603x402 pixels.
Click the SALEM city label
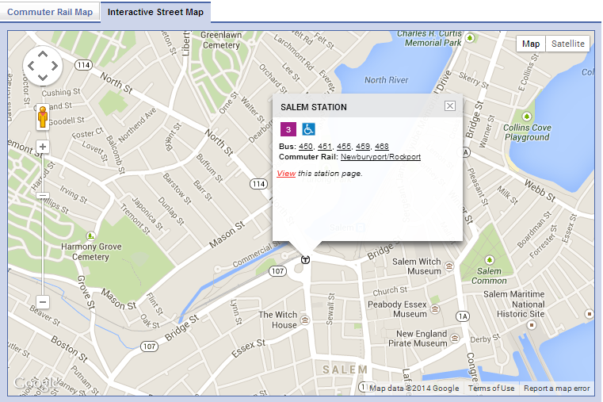click(345, 369)
